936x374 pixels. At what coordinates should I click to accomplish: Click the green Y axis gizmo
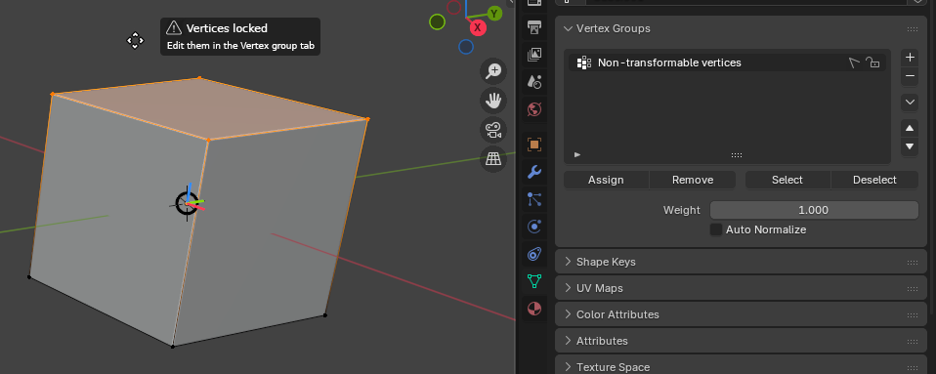pyautogui.click(x=494, y=13)
